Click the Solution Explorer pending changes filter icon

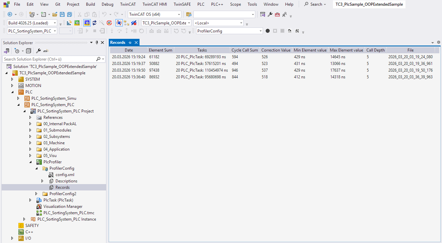(17, 51)
